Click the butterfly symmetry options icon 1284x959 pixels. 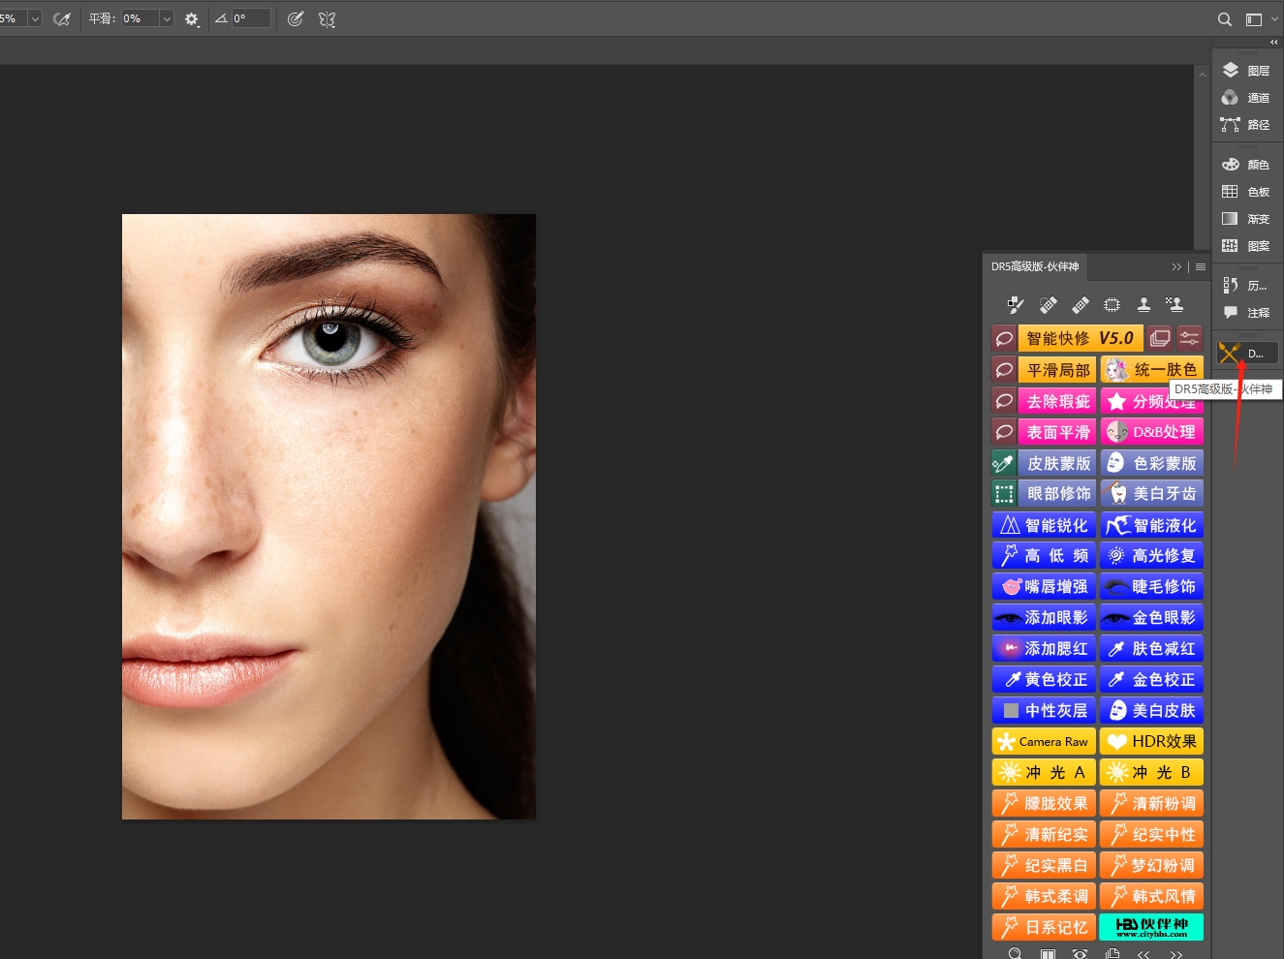click(328, 19)
